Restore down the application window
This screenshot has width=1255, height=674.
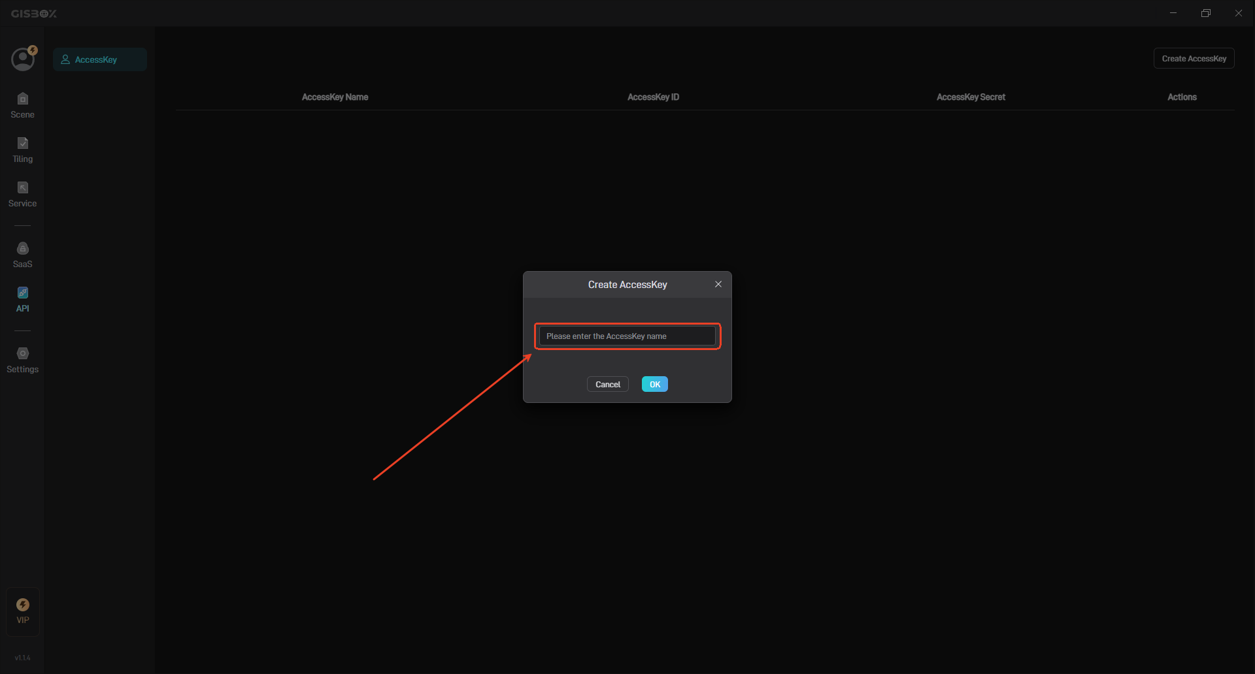(x=1206, y=12)
